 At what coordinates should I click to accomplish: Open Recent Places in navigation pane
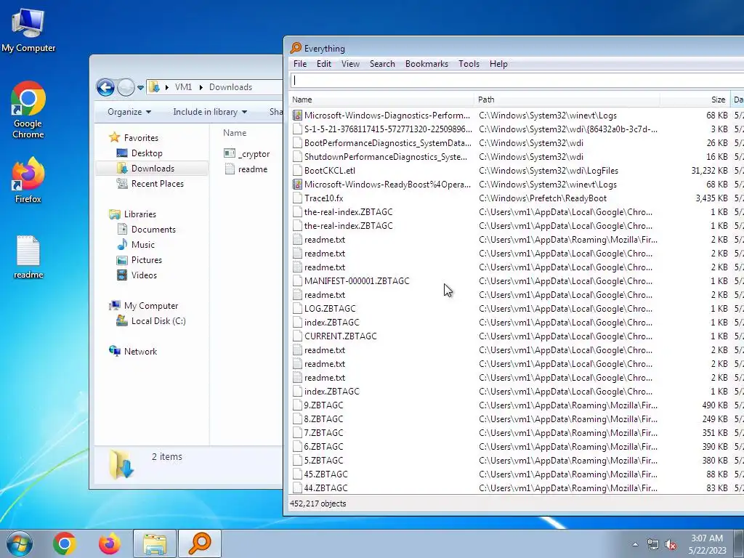tap(150, 184)
